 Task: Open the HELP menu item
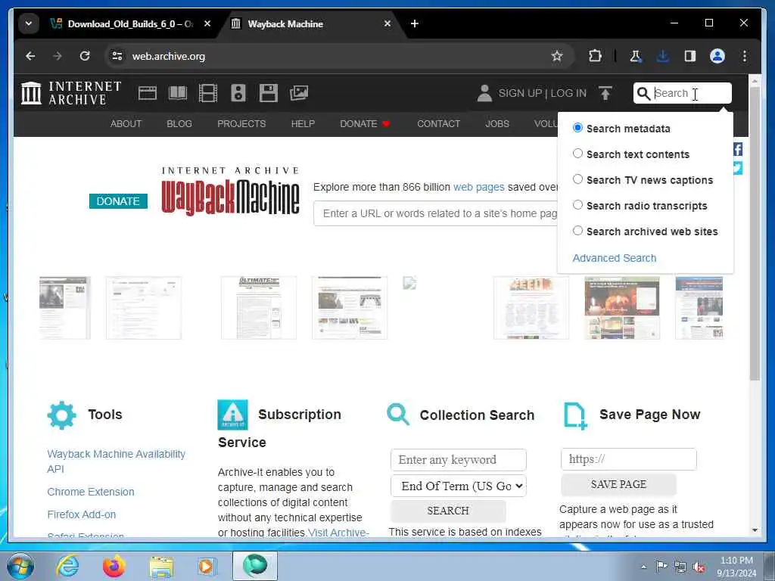click(303, 123)
